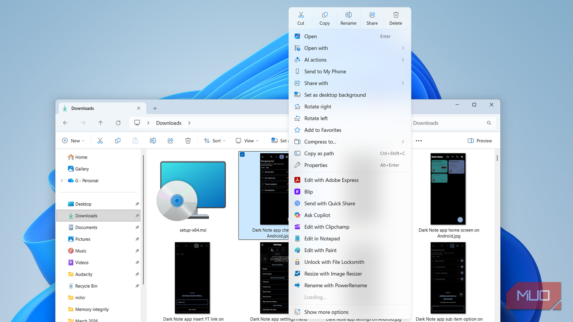573x322 pixels.
Task: Choose Send with Quick Share
Action: [x=350, y=204]
